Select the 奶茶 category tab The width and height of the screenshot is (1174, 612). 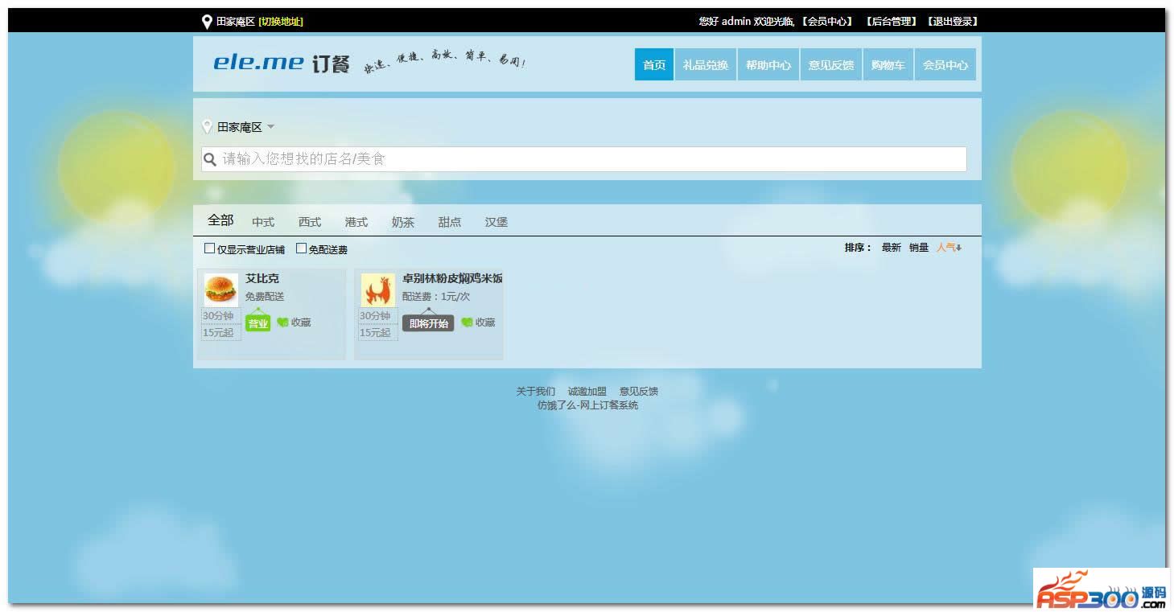403,222
